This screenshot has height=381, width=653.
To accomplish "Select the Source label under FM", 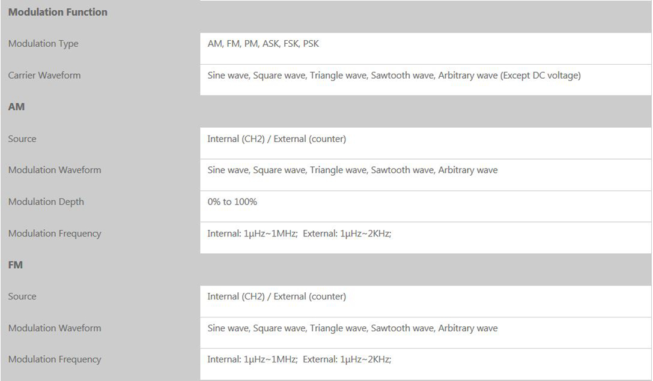I will pyautogui.click(x=22, y=296).
